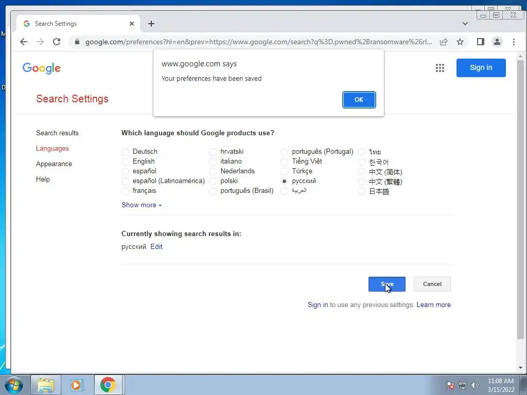The width and height of the screenshot is (527, 395).
Task: Select the italiano radio button
Action: (213, 161)
